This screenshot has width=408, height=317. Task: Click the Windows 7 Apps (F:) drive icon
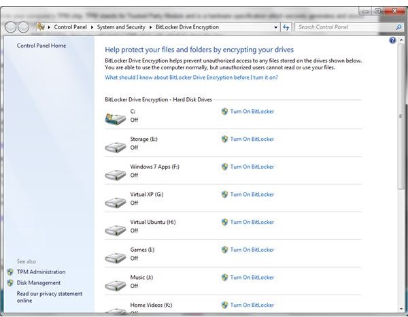click(x=116, y=175)
